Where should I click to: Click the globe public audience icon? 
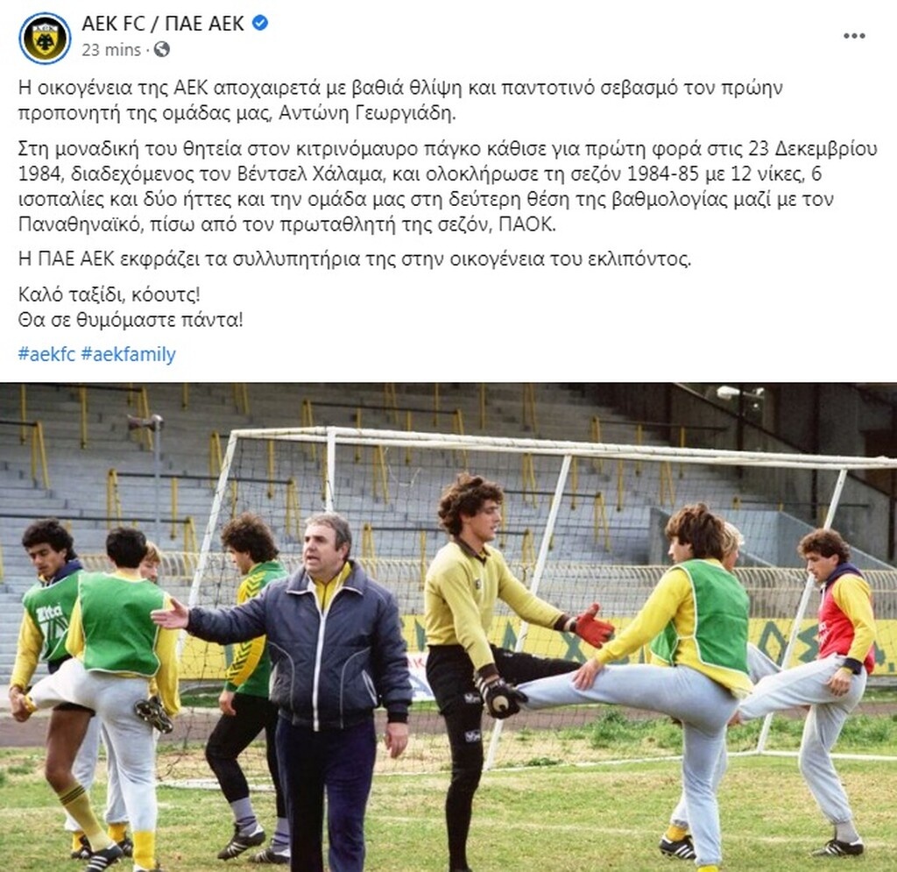coord(162,50)
